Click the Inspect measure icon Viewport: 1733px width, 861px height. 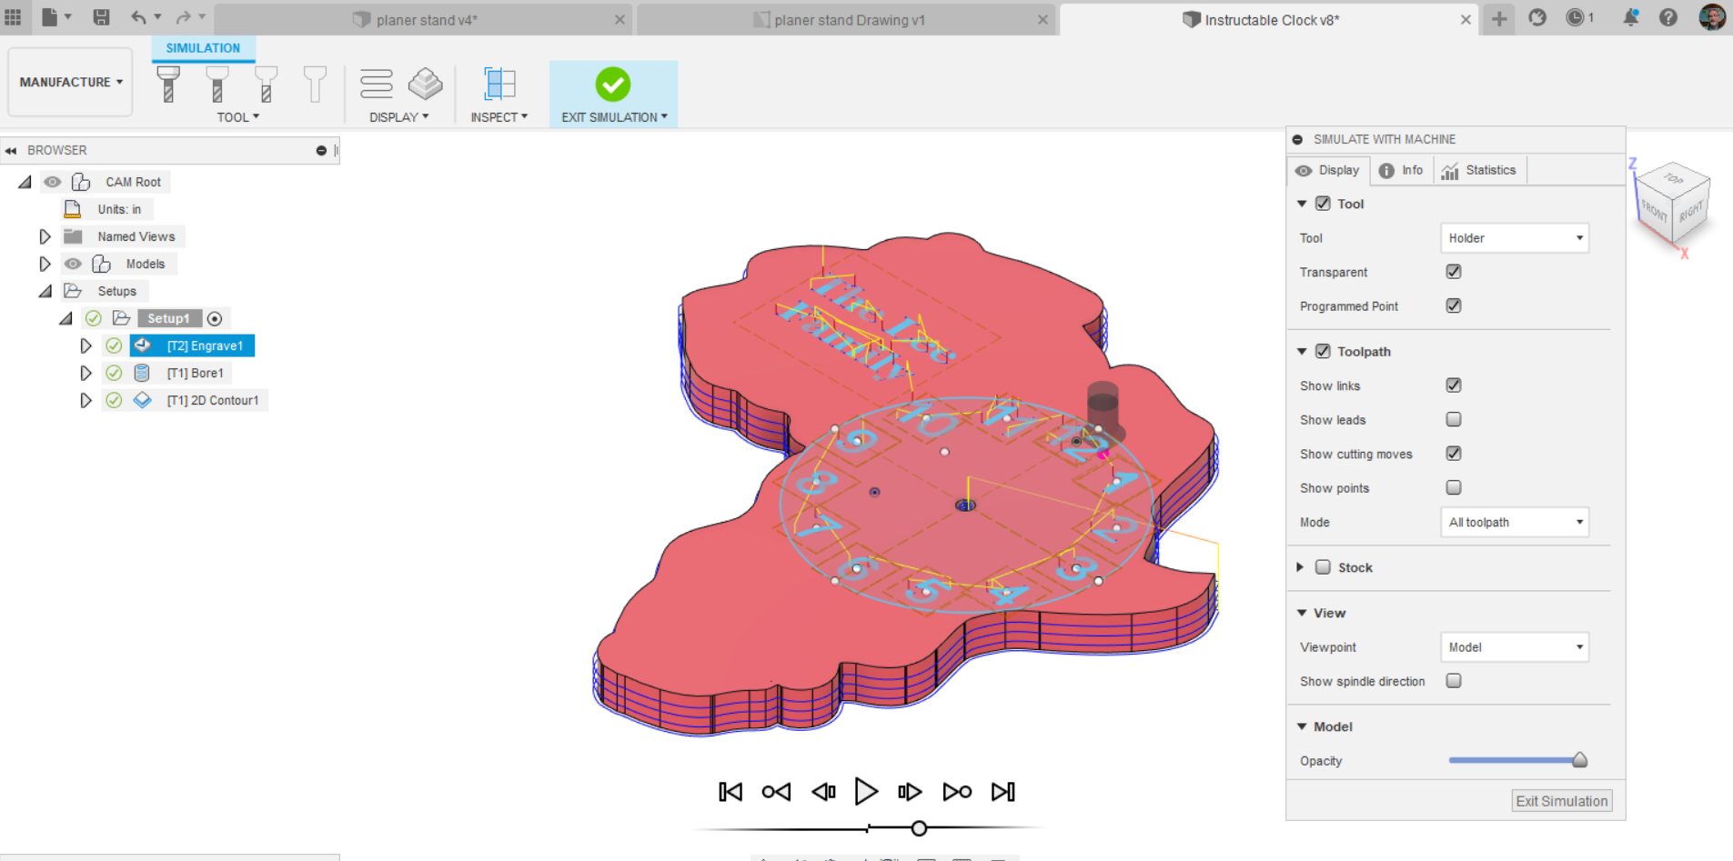click(499, 85)
